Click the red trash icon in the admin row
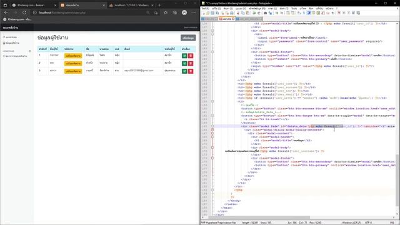400x225 pixels. (x=191, y=71)
